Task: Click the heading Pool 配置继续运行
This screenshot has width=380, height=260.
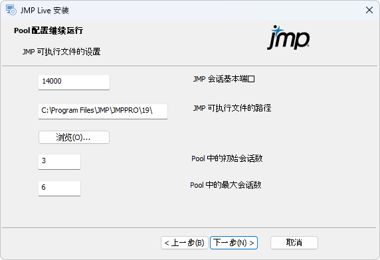Action: (x=48, y=31)
